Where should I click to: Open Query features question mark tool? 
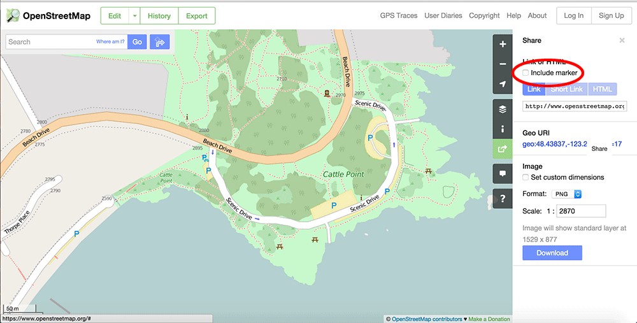click(503, 199)
